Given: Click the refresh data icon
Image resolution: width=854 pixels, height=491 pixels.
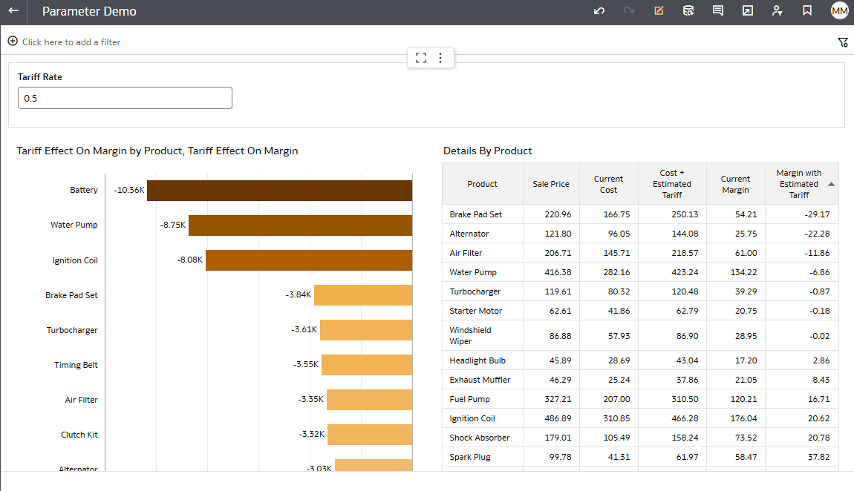Looking at the screenshot, I should tap(688, 11).
